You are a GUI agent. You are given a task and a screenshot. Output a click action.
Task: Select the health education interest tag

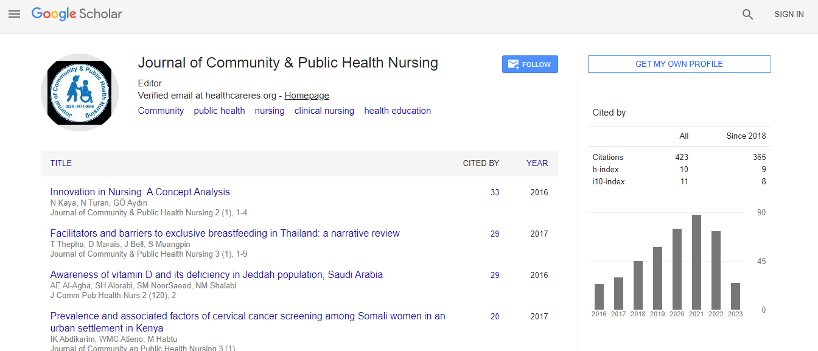[x=397, y=111]
